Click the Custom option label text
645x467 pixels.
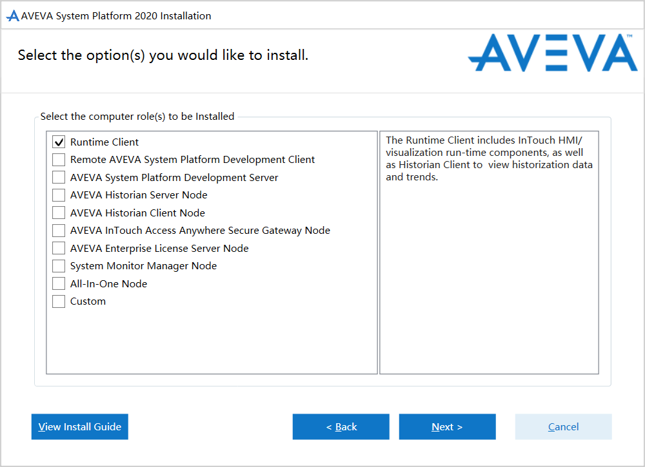click(x=88, y=301)
